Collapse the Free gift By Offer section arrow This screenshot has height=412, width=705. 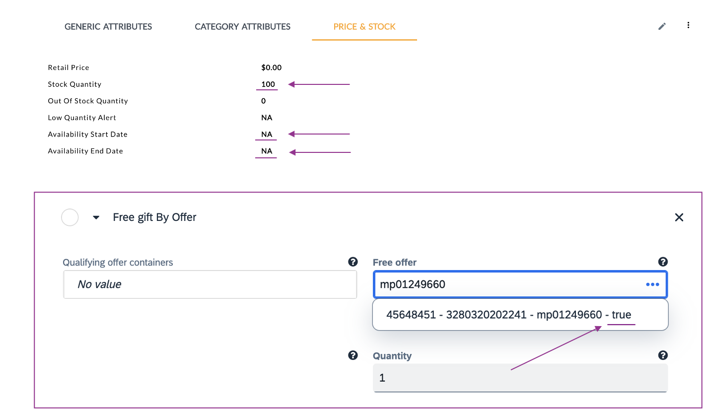(96, 217)
